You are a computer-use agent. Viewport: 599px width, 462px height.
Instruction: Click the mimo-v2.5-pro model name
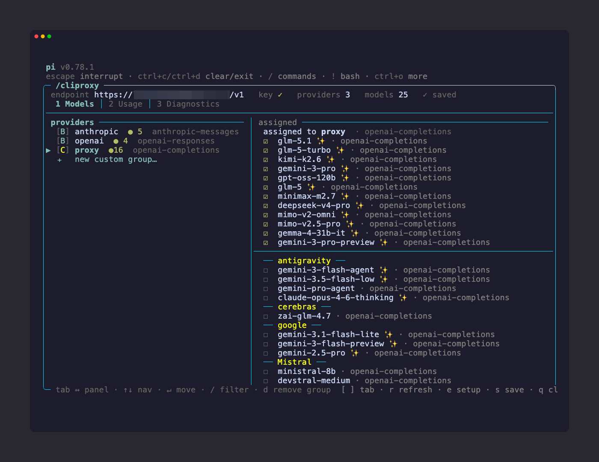pos(309,224)
